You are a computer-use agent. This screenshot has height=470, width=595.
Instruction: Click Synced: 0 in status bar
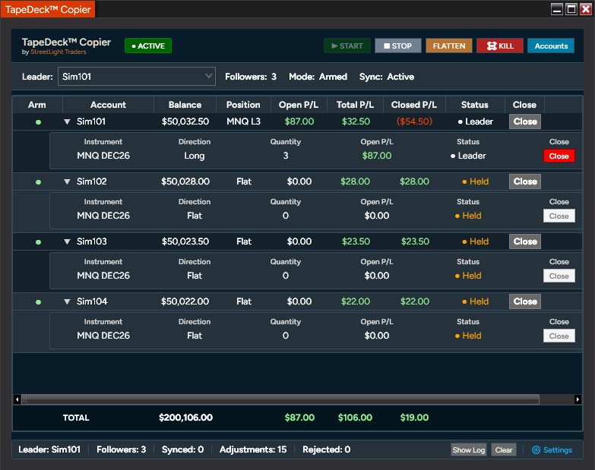click(x=182, y=449)
